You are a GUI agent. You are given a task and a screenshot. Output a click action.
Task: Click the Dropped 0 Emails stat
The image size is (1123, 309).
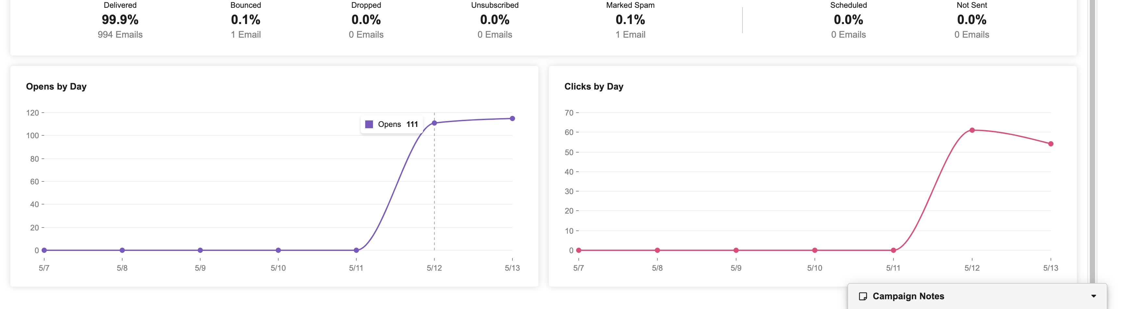tap(366, 34)
